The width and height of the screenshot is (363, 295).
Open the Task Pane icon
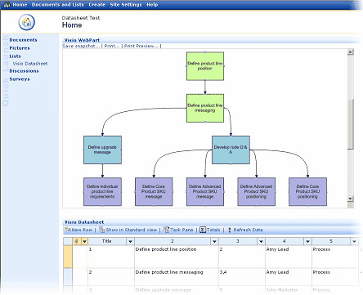point(166,230)
